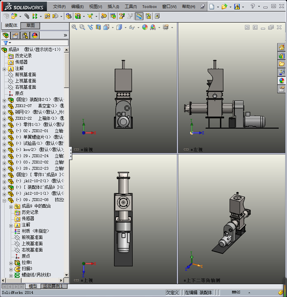Click the Hide/Show Items glasses icon
This screenshot has width=287, height=297.
click(x=132, y=27)
